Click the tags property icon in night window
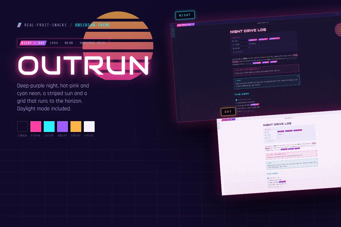The height and width of the screenshot is (227, 341). click(x=233, y=41)
